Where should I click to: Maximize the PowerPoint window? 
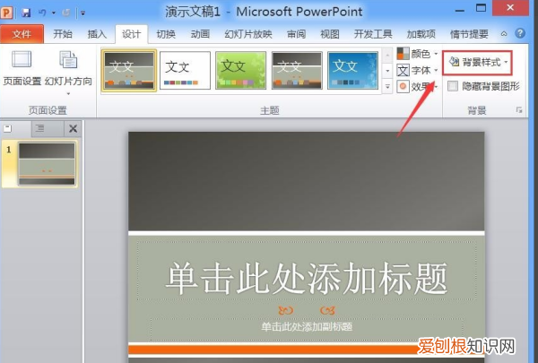[x=481, y=8]
